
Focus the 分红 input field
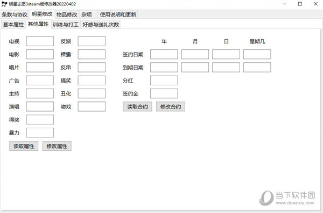[164, 80]
